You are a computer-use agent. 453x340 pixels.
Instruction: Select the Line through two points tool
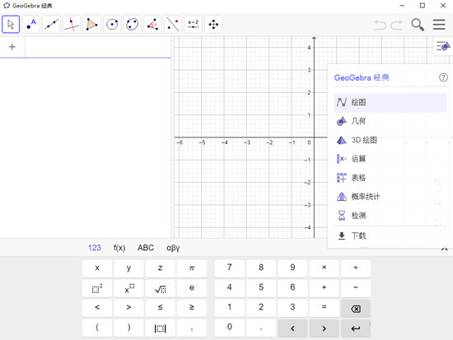coord(51,24)
